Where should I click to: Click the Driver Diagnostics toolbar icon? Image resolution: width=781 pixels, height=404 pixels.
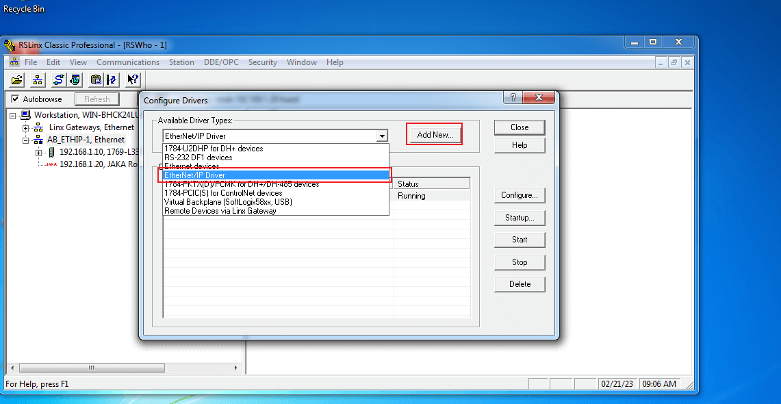tap(75, 79)
